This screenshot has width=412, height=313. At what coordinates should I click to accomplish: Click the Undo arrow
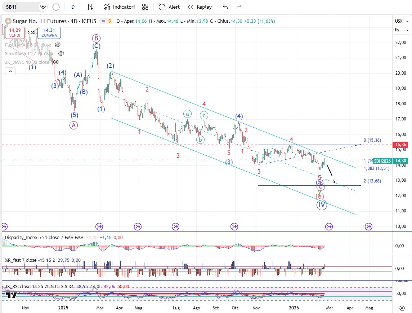tap(225, 7)
